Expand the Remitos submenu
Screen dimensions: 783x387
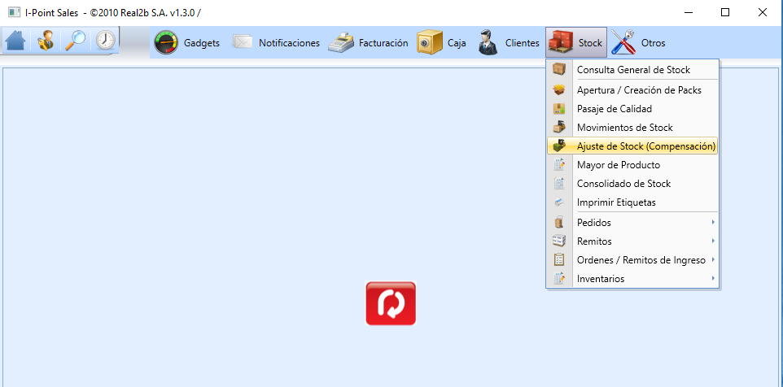pyautogui.click(x=632, y=241)
